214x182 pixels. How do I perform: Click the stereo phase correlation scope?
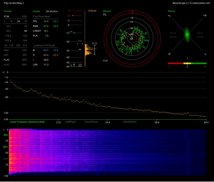pos(187,35)
